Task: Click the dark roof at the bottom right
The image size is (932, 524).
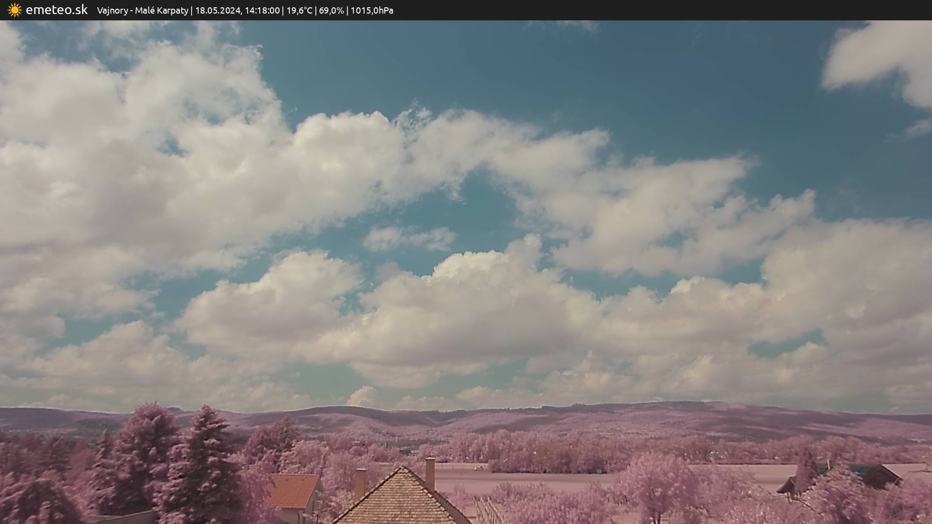Action: pos(874,475)
